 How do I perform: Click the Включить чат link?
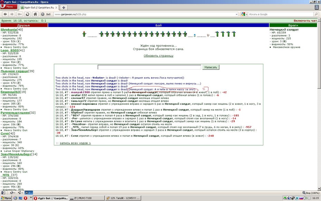(305, 20)
